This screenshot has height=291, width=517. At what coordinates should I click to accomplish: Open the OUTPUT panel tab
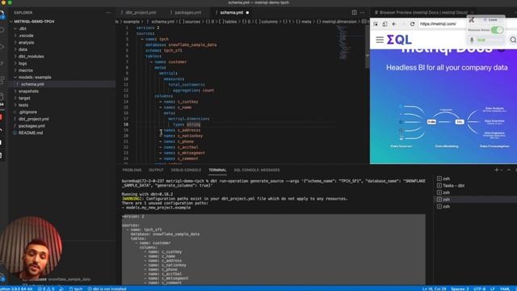tap(156, 170)
